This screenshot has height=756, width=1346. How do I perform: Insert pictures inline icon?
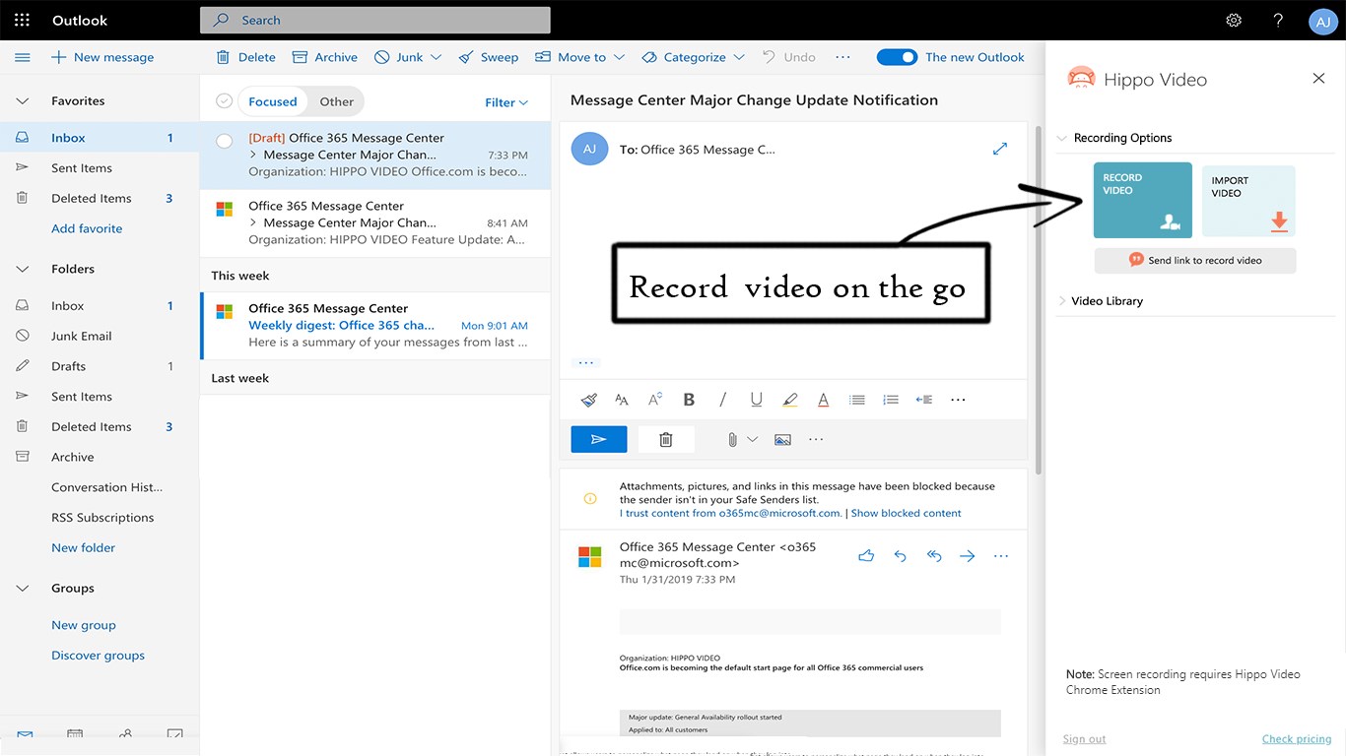(x=782, y=440)
